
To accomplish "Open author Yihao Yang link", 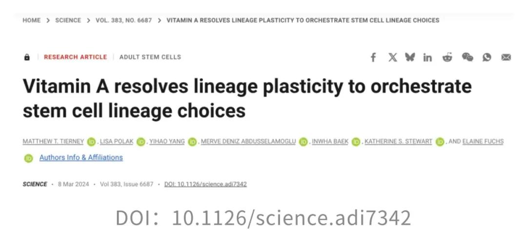I will pyautogui.click(x=167, y=141).
